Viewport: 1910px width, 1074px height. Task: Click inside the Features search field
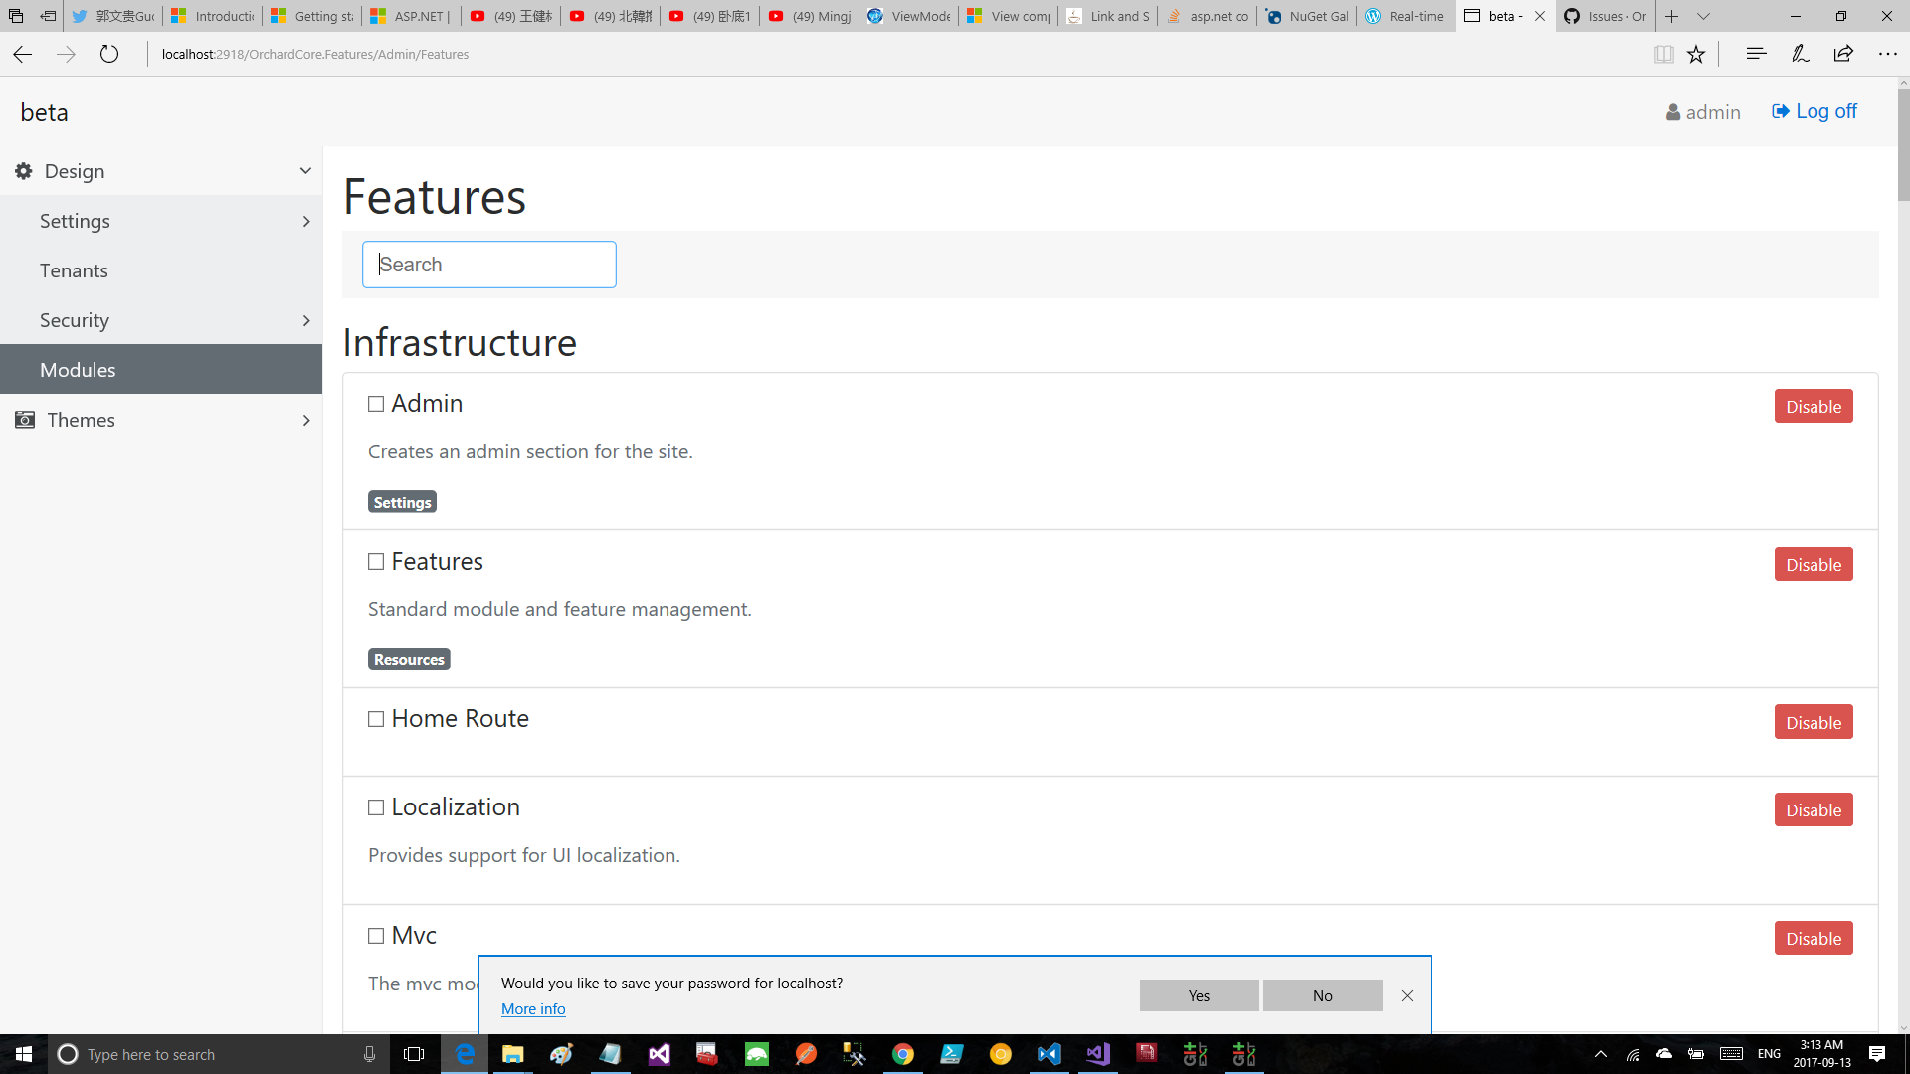[488, 264]
